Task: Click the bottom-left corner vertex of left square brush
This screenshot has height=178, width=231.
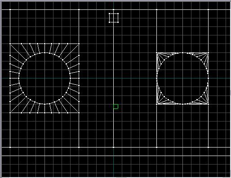Action: [10, 113]
